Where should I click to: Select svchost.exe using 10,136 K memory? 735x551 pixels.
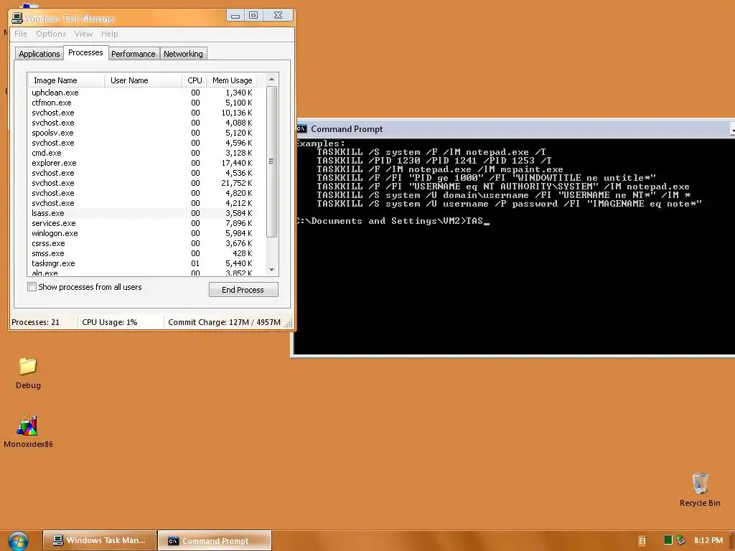point(143,113)
